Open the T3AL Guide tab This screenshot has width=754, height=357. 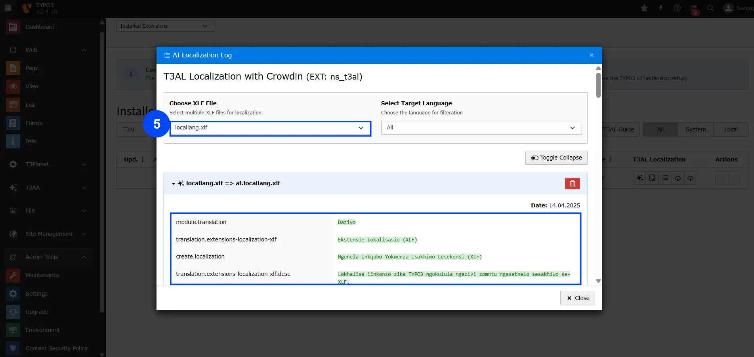[x=620, y=129]
